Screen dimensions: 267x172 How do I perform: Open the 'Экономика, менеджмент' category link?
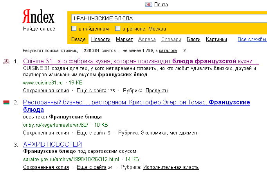(x=170, y=133)
